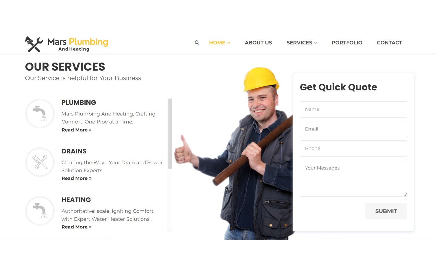Click the services list scrollbar thumb

(170, 134)
